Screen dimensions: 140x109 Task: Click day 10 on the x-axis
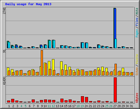[45, 106]
